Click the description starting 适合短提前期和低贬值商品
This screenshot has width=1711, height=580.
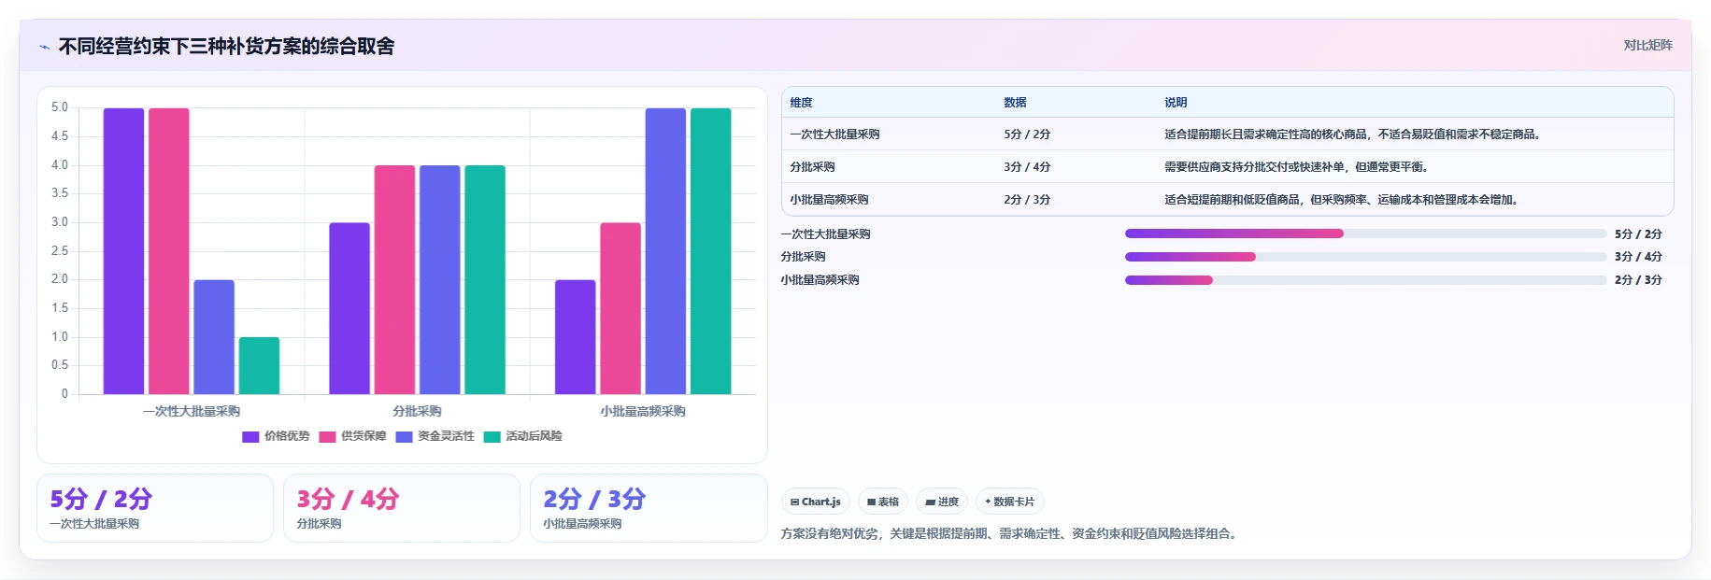pos(1344,200)
